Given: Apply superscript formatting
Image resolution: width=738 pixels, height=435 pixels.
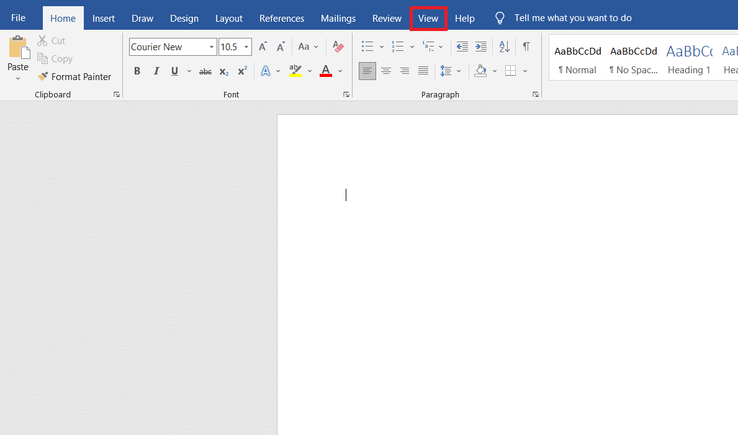Looking at the screenshot, I should (x=243, y=71).
